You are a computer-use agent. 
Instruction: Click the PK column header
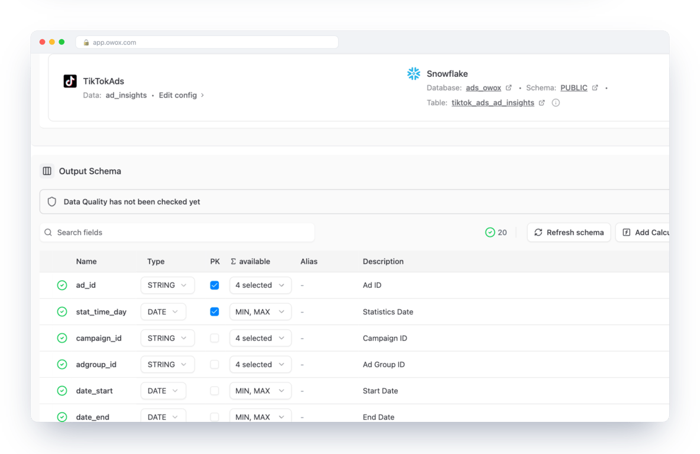[215, 262]
